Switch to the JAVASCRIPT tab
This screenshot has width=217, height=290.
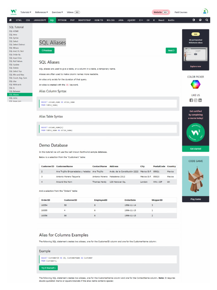(x=40, y=20)
